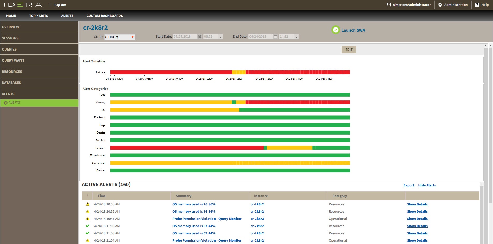Click the user profile icon for simpsons\administrator

click(389, 5)
